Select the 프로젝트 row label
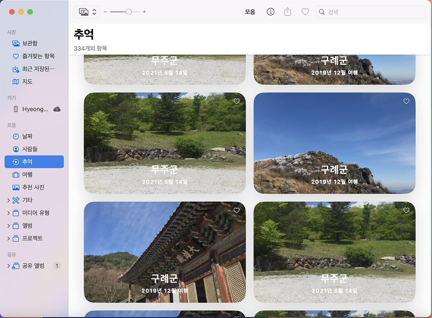The height and width of the screenshot is (318, 432). (x=32, y=238)
